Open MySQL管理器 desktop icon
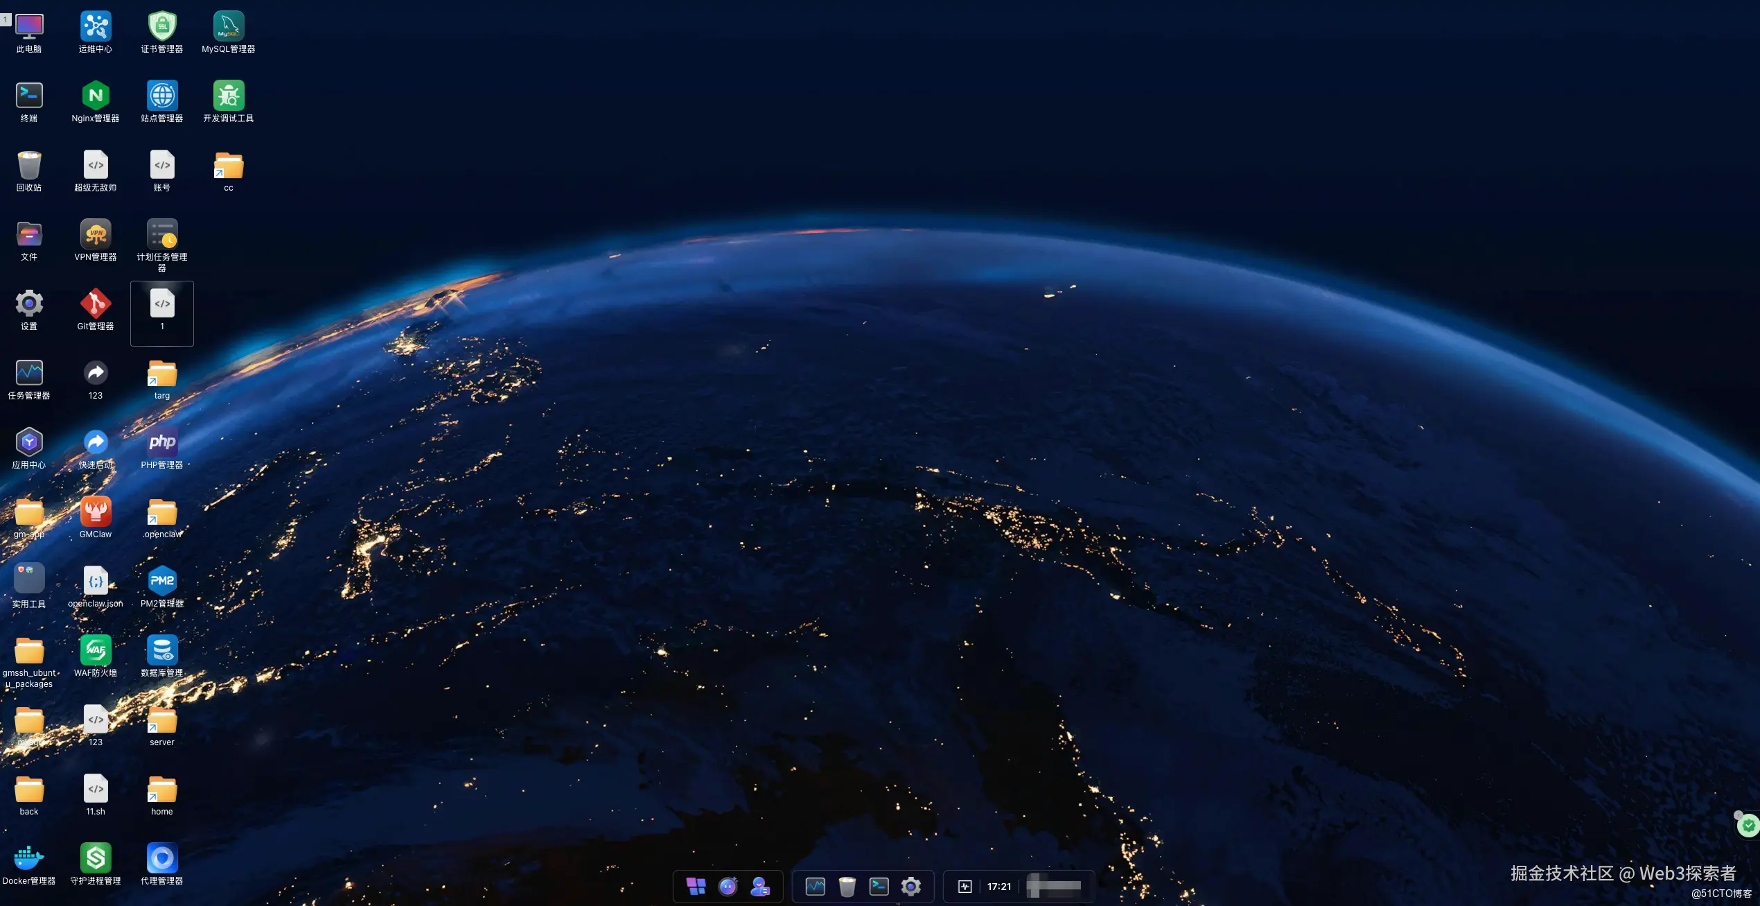The image size is (1760, 906). 228,27
